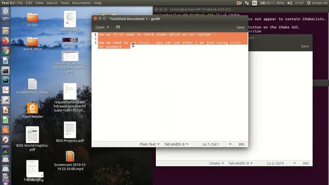Image resolution: width=329 pixels, height=185 pixels.
Task: Select the Screencast 2019-12-19 mp4 file
Action: tap(70, 160)
